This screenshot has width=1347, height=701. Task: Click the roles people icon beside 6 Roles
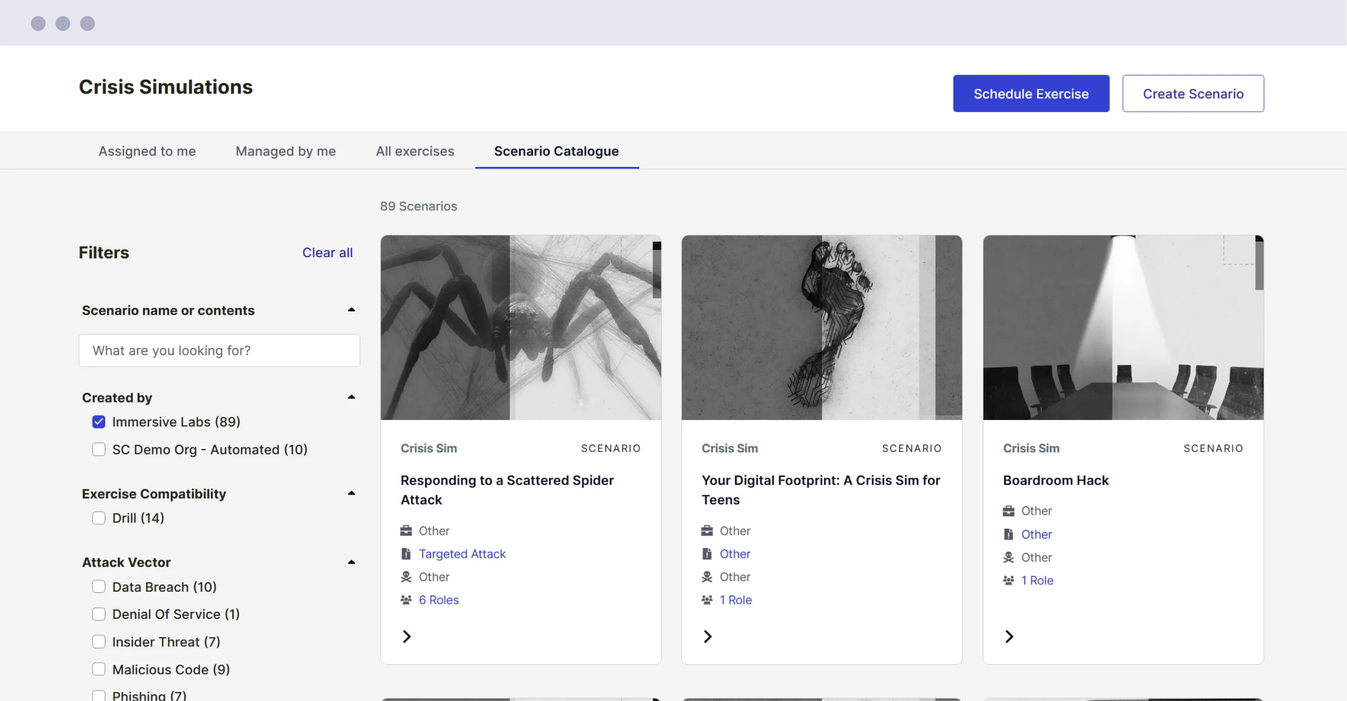tap(406, 599)
